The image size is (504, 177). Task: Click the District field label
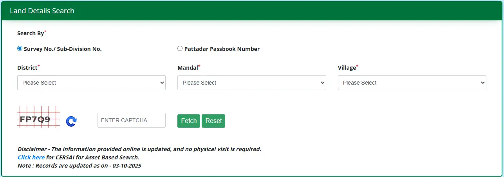tap(27, 68)
